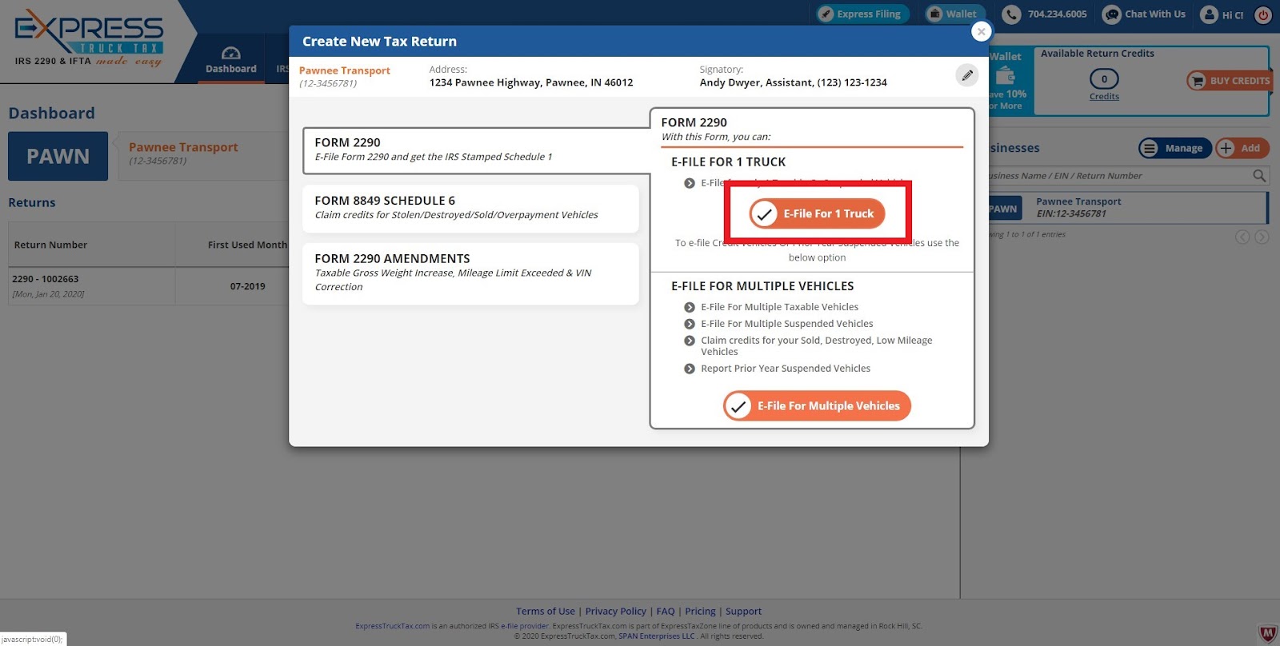Select the Form 2290 option card
The height and width of the screenshot is (646, 1280).
(477, 150)
